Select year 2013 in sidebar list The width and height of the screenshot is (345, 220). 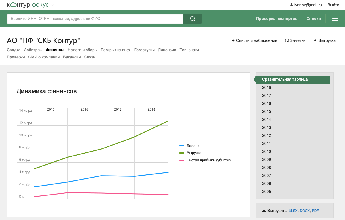pyautogui.click(x=266, y=127)
